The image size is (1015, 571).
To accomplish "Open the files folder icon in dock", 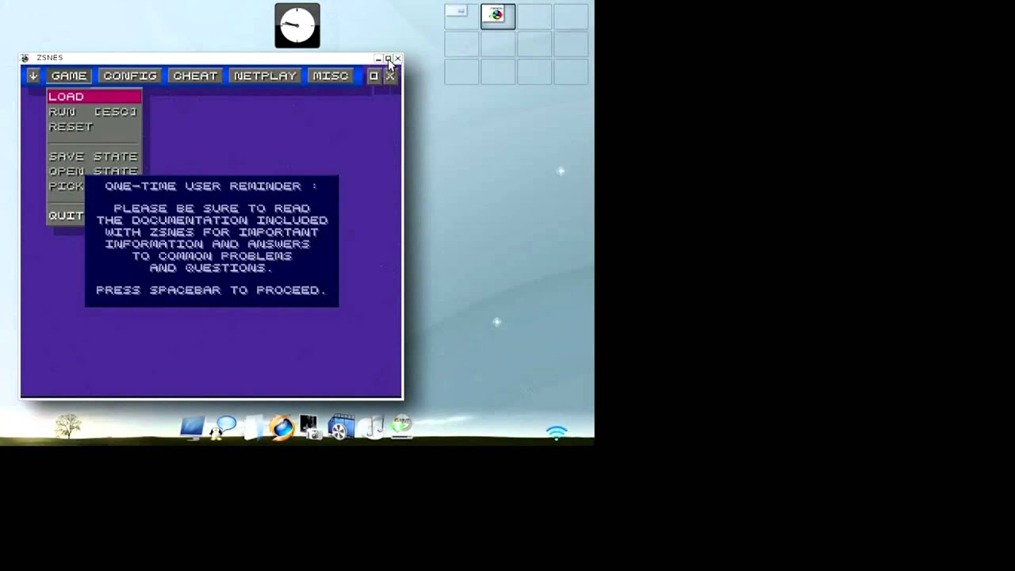I will [252, 428].
